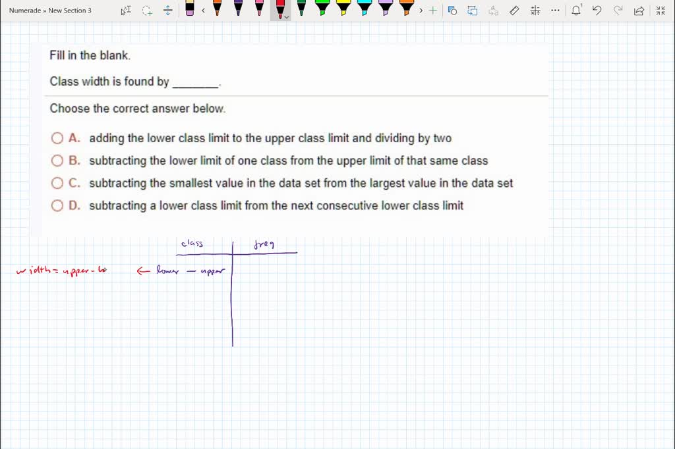675x449 pixels.
Task: Select answer choice B radio button
Action: click(57, 160)
